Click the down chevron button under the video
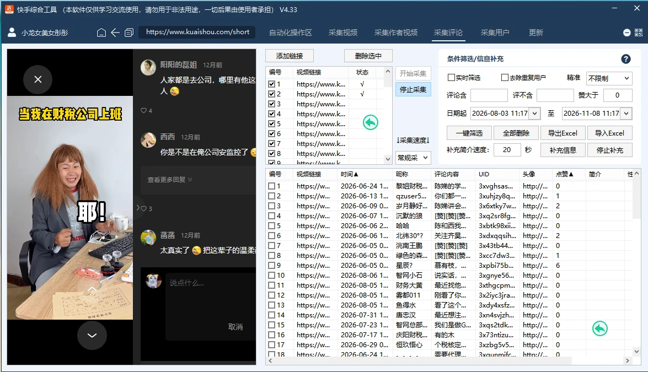 92,335
